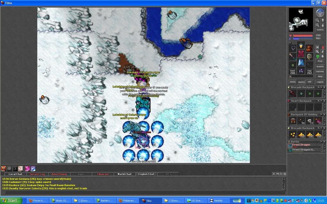Toggle the Skills panel
Image resolution: width=327 pixels, height=204 pixels.
click(293, 82)
